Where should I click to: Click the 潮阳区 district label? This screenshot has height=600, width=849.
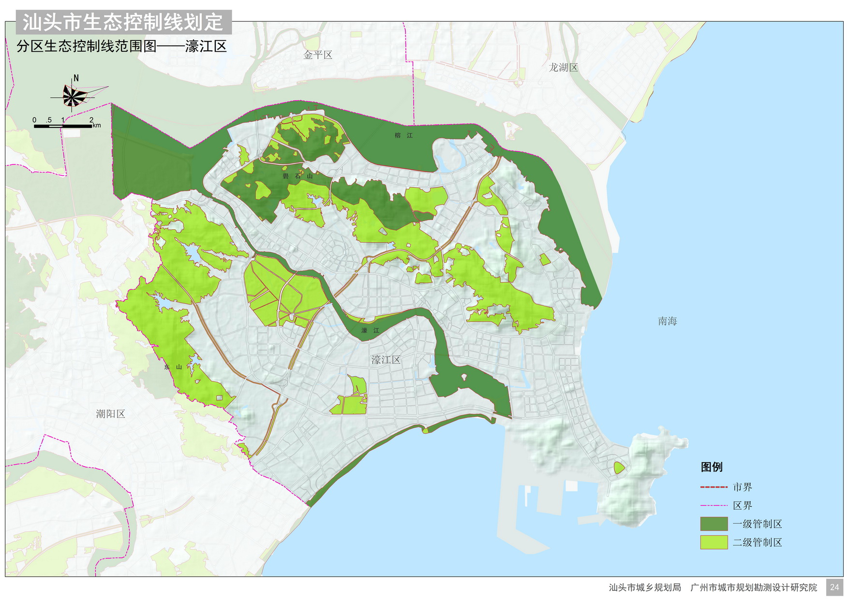pos(110,414)
